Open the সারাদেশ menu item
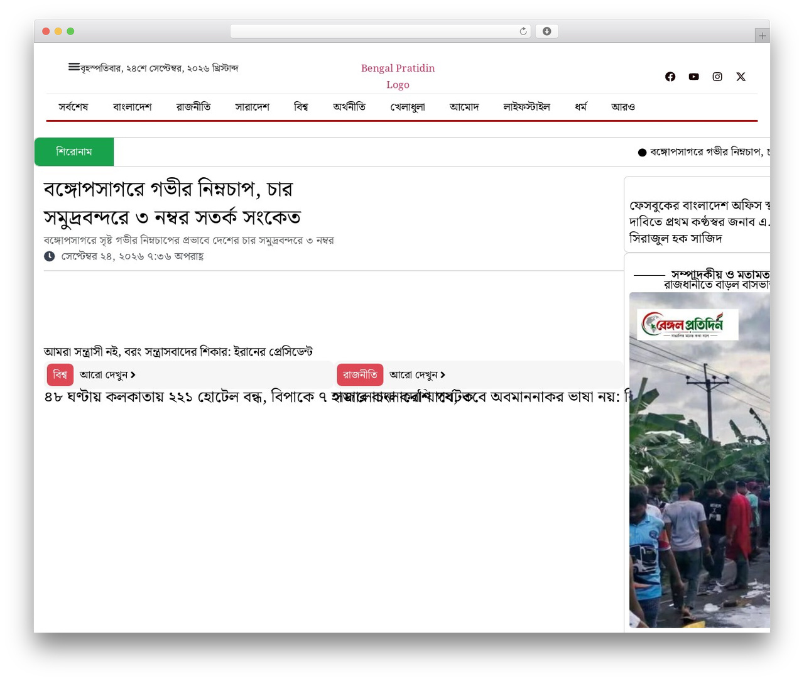Viewport: 804px width, 681px height. point(252,107)
